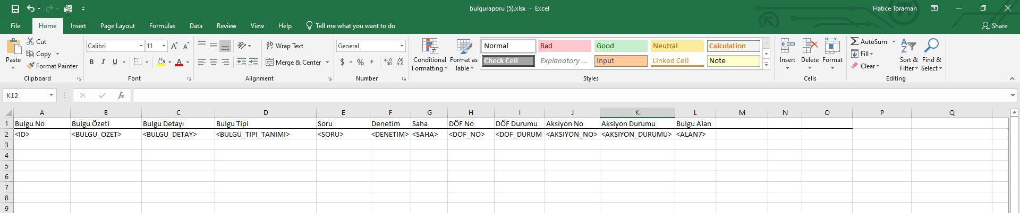Viewport: 1020px width, 213px height.
Task: Click the Insert Function fx icon
Action: pyautogui.click(x=121, y=95)
